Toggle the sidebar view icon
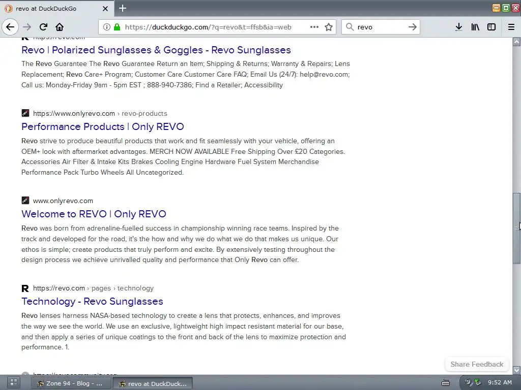This screenshot has width=521, height=390. 491,27
